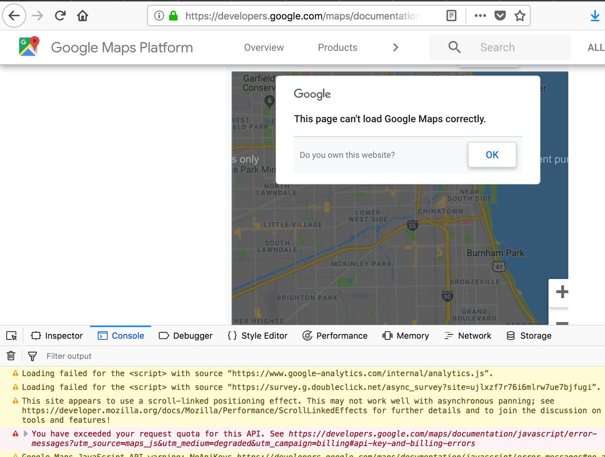Viewport: 605px width, 457px height.
Task: Select the Console devtools tab
Action: coord(120,336)
